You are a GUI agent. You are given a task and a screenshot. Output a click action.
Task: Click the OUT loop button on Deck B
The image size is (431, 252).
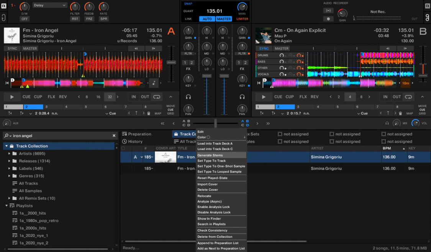397,97
